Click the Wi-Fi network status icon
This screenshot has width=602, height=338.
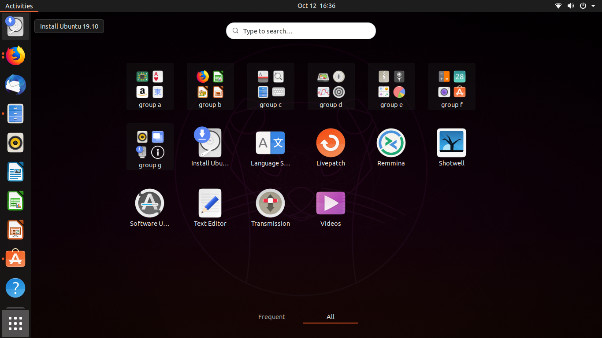click(x=558, y=6)
